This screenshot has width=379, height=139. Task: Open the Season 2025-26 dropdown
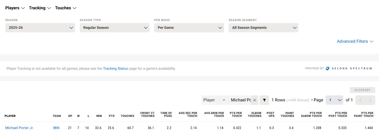click(40, 28)
